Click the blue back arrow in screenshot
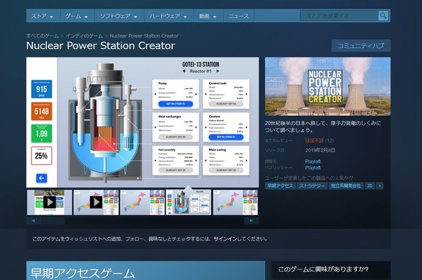The image size is (422, 280). (x=42, y=178)
